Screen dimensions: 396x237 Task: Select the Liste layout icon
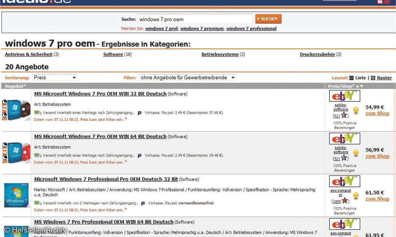pyautogui.click(x=351, y=78)
